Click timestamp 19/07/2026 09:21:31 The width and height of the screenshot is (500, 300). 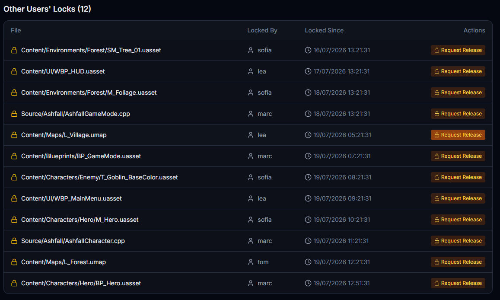342,198
